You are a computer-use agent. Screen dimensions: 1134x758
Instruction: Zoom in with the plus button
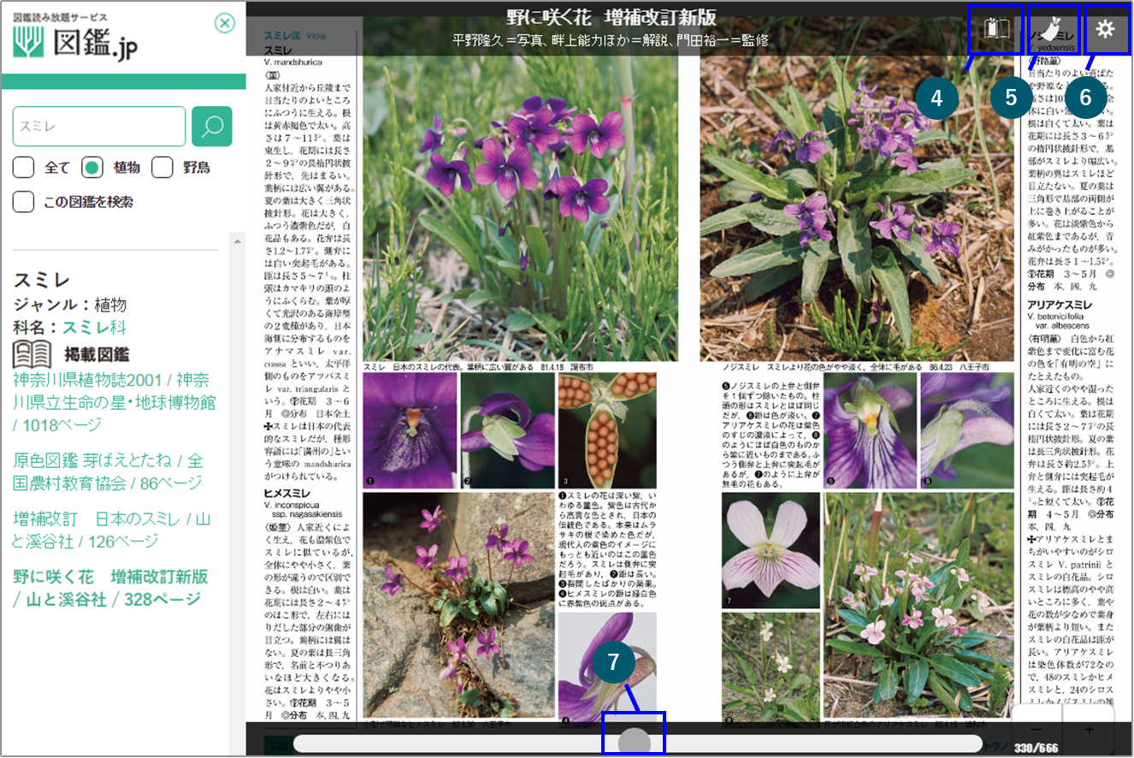click(x=1090, y=730)
